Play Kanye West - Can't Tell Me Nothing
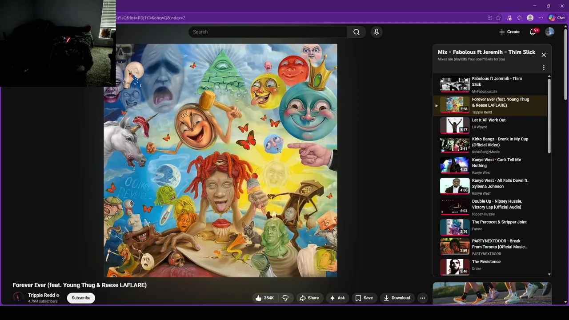The height and width of the screenshot is (320, 569). pos(490,166)
